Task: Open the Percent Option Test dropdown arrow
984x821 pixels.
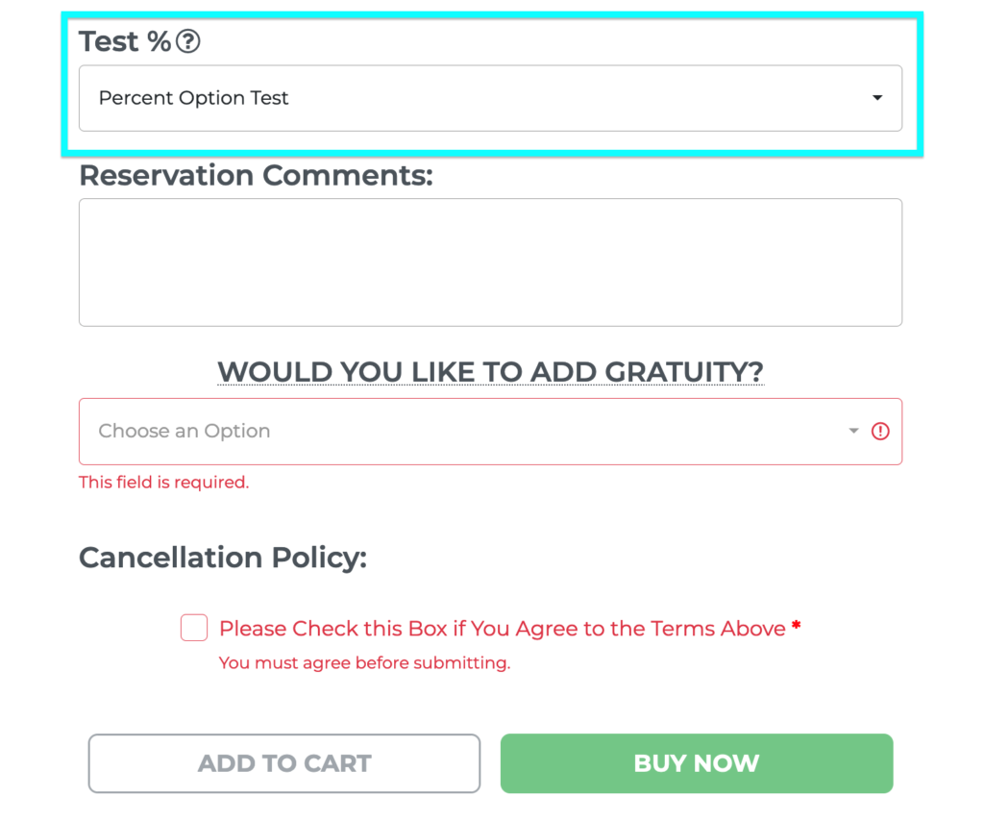Action: tap(877, 98)
